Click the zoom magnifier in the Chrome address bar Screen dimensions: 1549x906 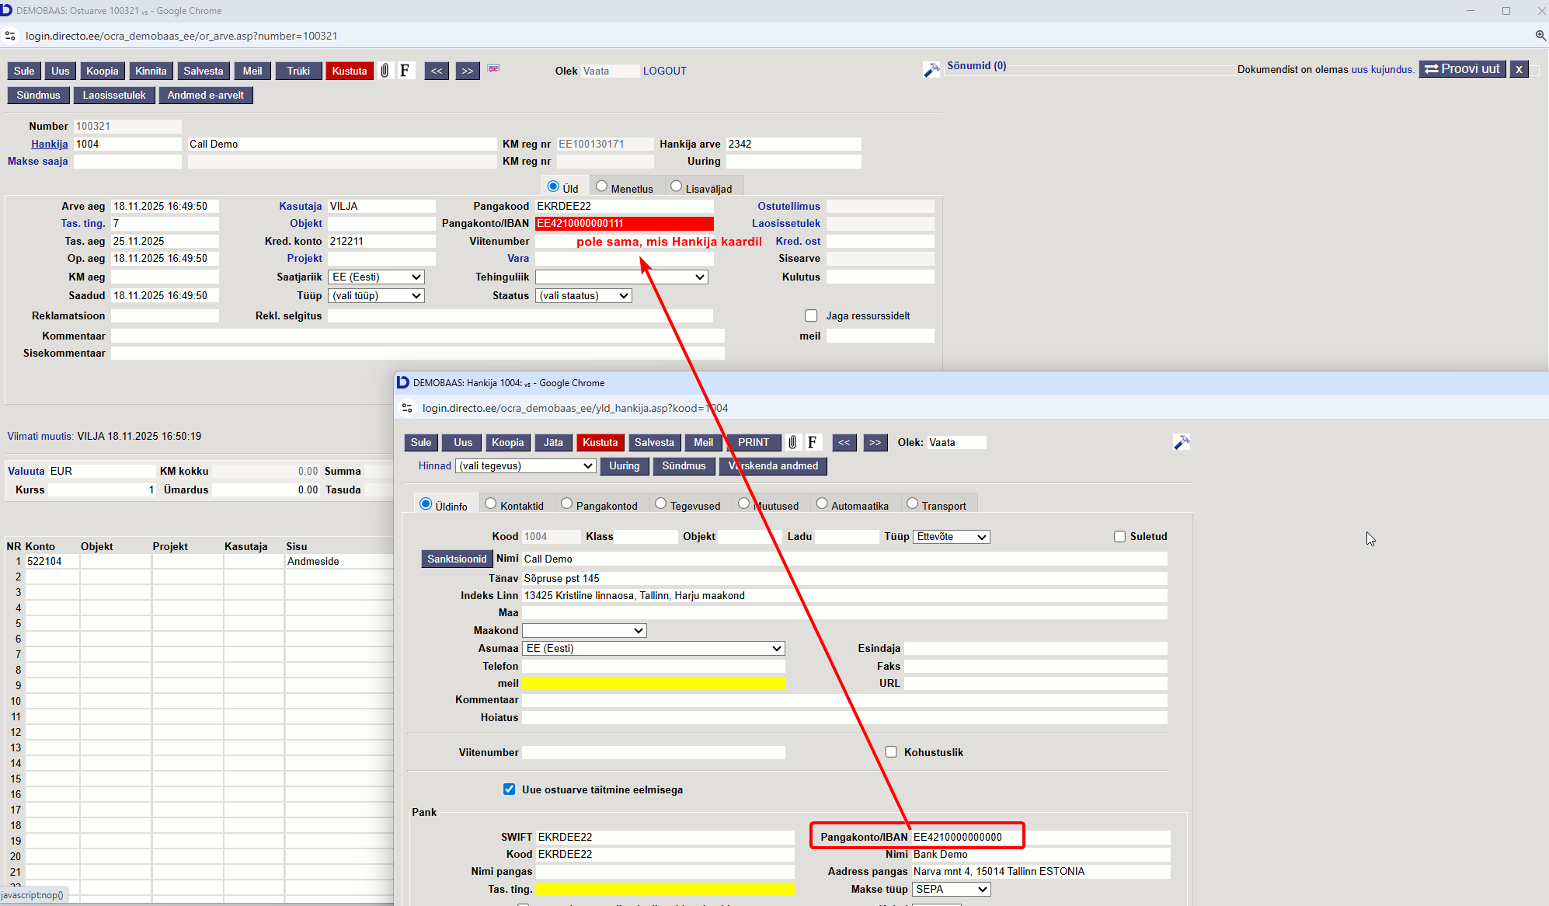coord(1540,36)
